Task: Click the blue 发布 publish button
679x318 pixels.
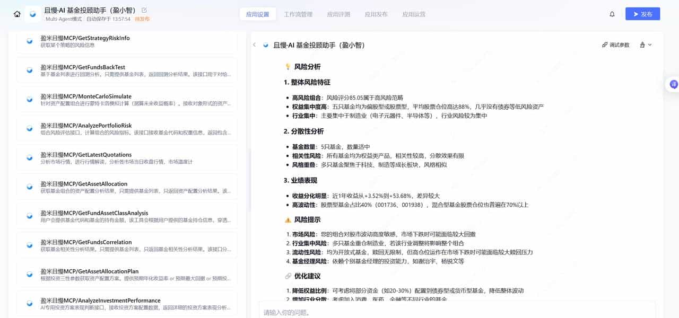Action: coord(642,14)
